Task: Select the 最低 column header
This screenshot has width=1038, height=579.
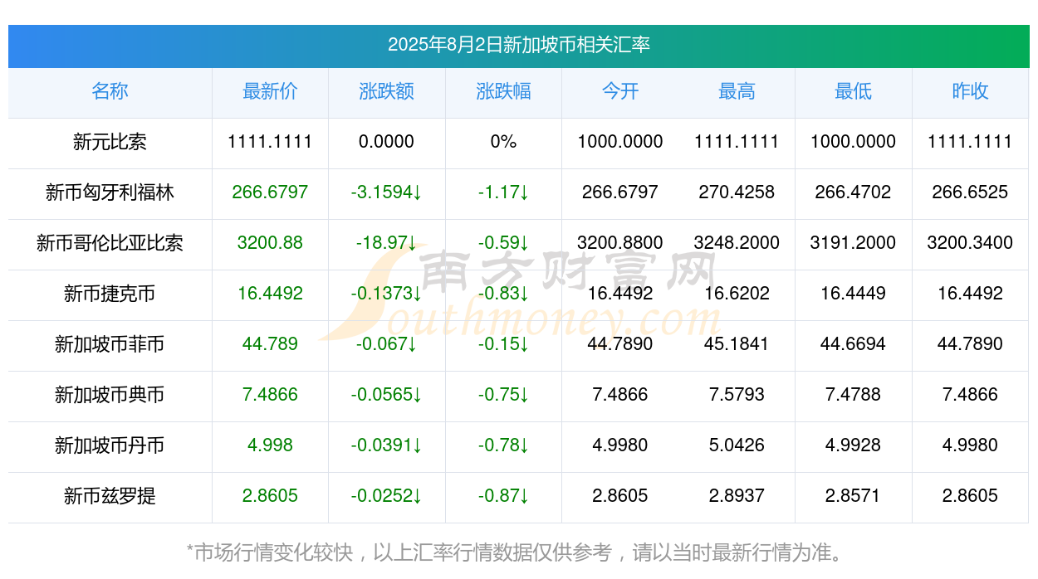Action: tap(854, 91)
